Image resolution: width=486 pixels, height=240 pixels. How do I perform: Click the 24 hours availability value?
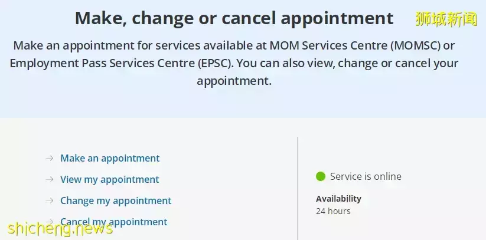[x=333, y=211]
